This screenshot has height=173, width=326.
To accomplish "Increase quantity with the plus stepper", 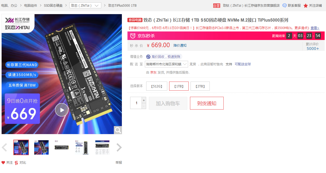I will coord(144,100).
